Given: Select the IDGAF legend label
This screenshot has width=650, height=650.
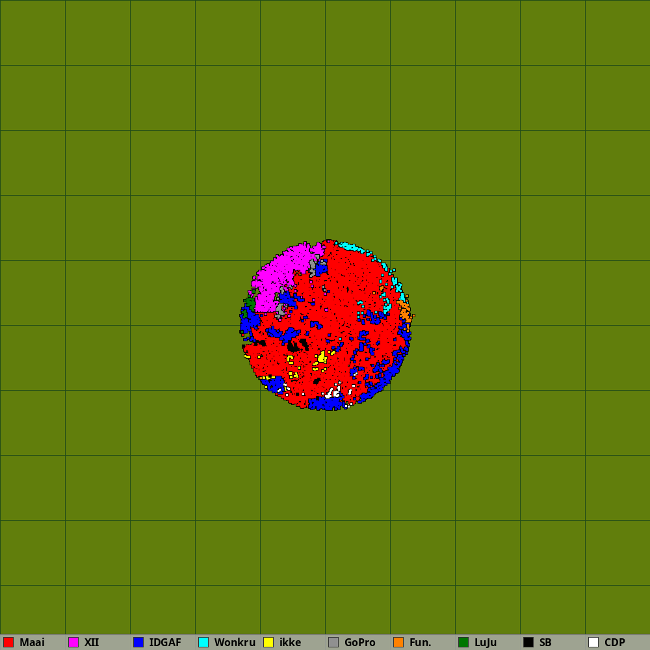Looking at the screenshot, I should pos(165,642).
